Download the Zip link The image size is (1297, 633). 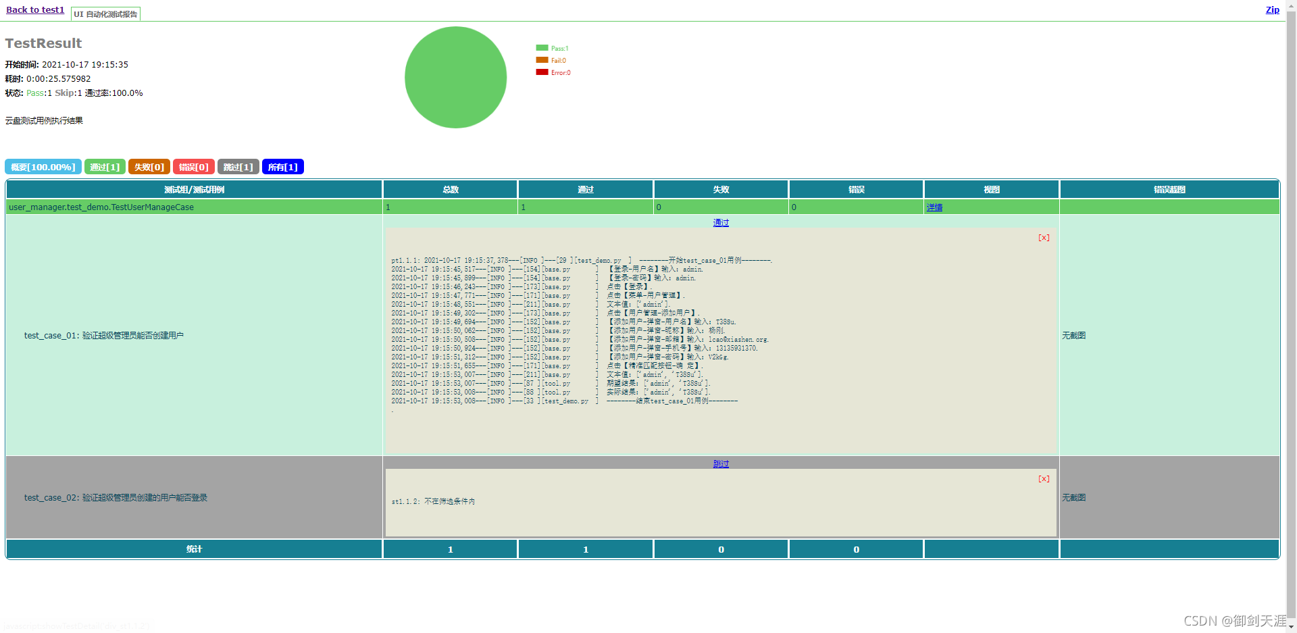click(x=1273, y=10)
